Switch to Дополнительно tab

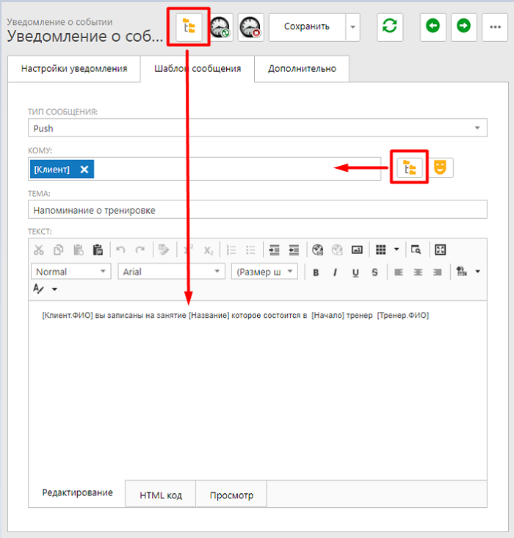tap(302, 69)
